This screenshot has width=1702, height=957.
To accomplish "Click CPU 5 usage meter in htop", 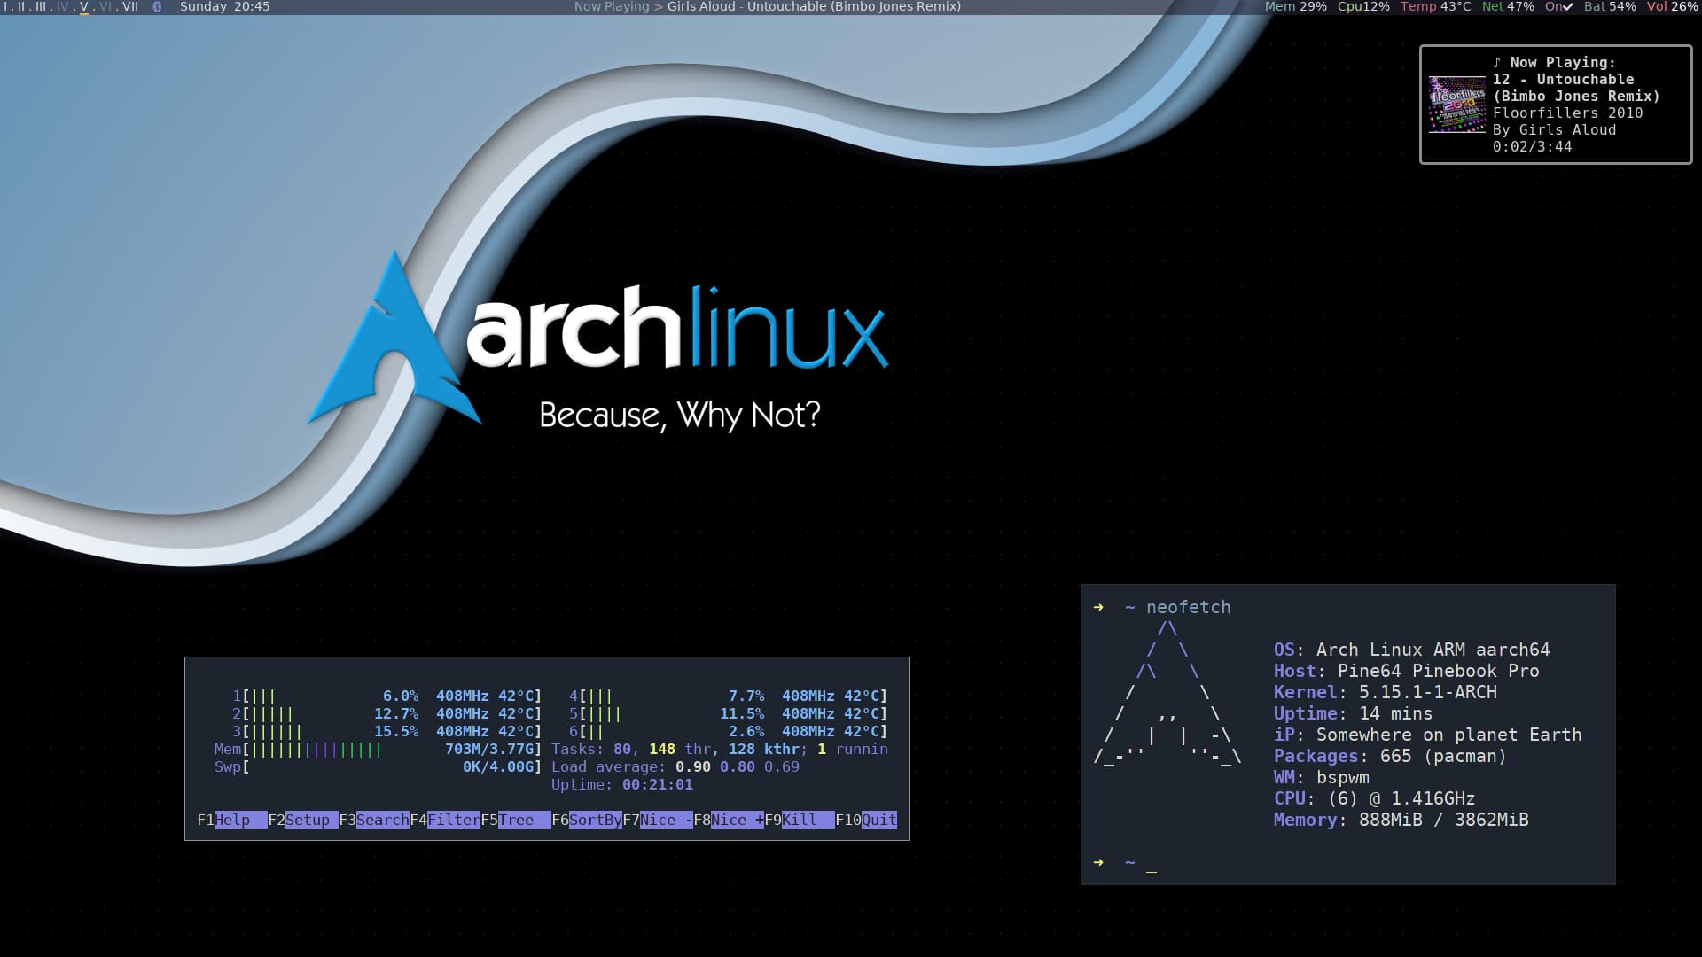I will click(x=728, y=713).
